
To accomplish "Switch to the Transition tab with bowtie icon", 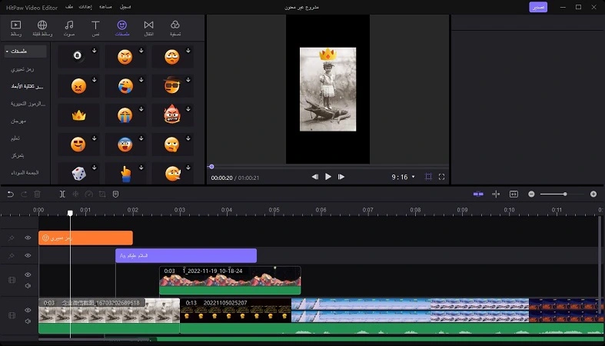I will click(x=148, y=28).
